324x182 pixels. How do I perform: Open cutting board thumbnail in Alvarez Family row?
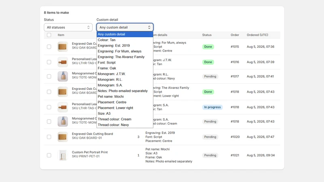coord(63,92)
